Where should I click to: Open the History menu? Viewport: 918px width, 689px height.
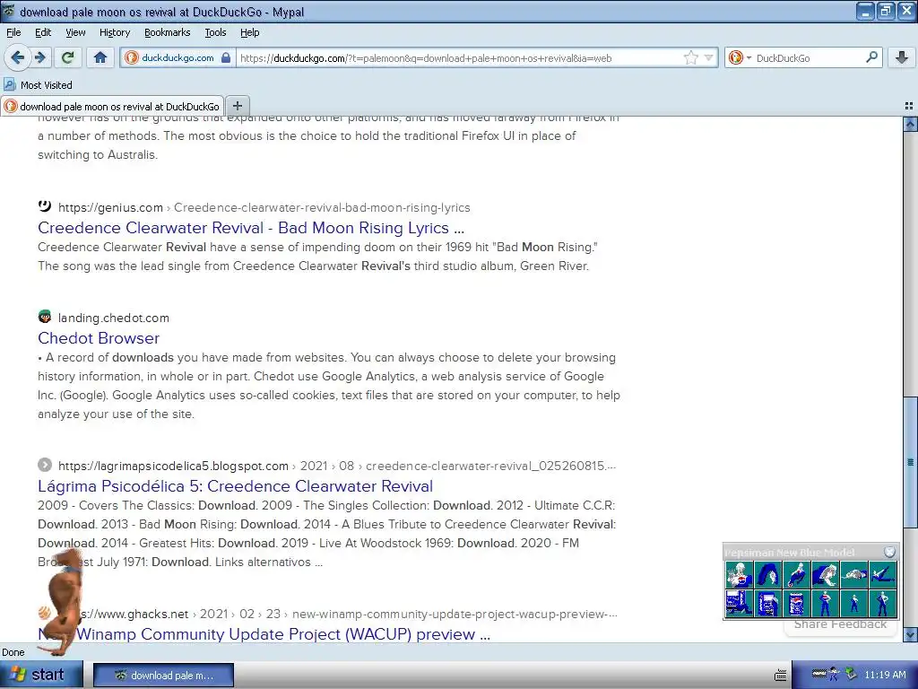coord(114,32)
